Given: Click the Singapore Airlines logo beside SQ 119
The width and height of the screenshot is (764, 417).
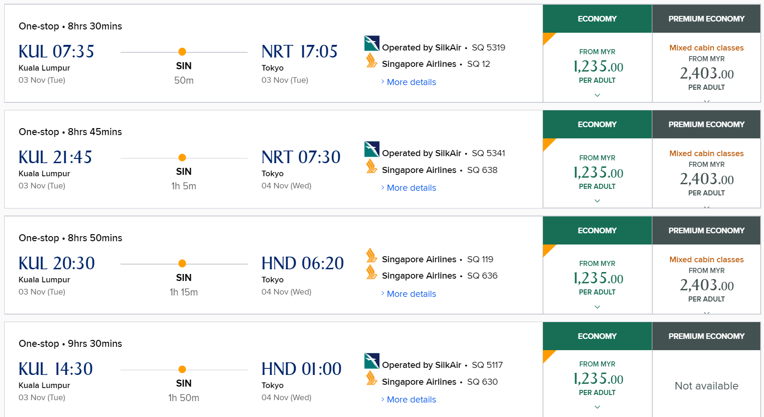Looking at the screenshot, I should coord(371,256).
